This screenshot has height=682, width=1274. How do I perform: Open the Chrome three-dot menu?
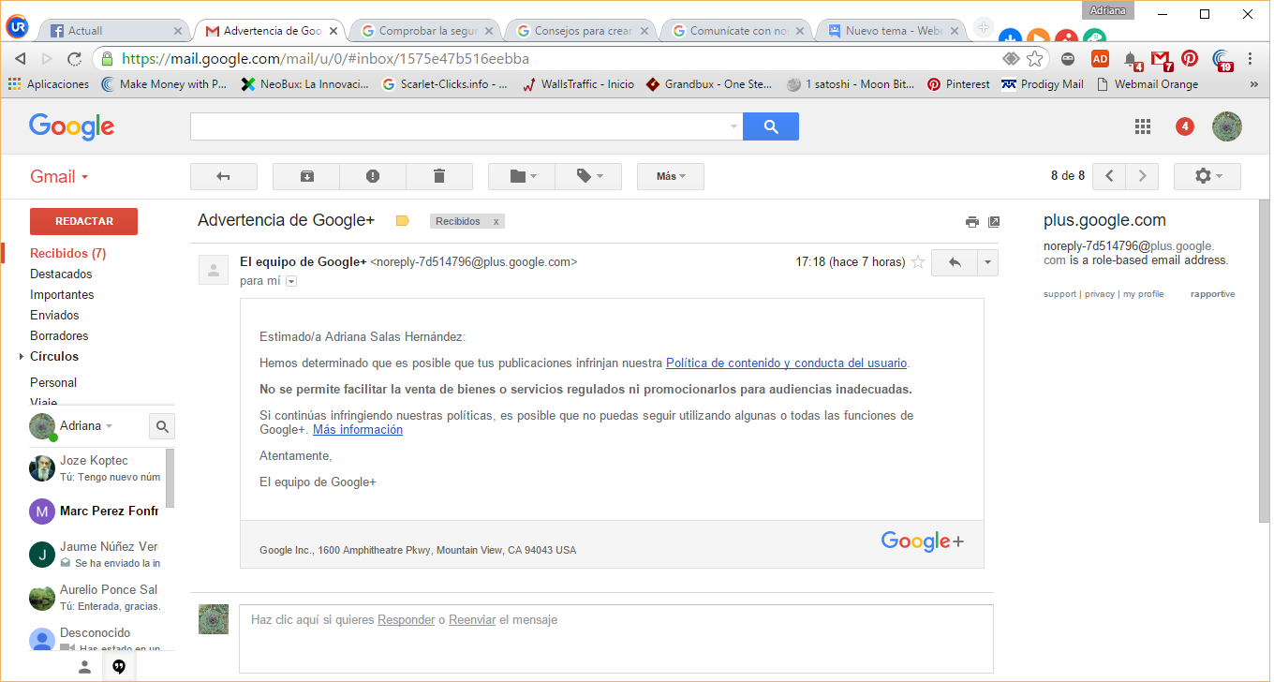[1252, 58]
